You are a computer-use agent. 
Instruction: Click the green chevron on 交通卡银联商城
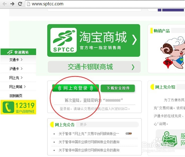133,67
